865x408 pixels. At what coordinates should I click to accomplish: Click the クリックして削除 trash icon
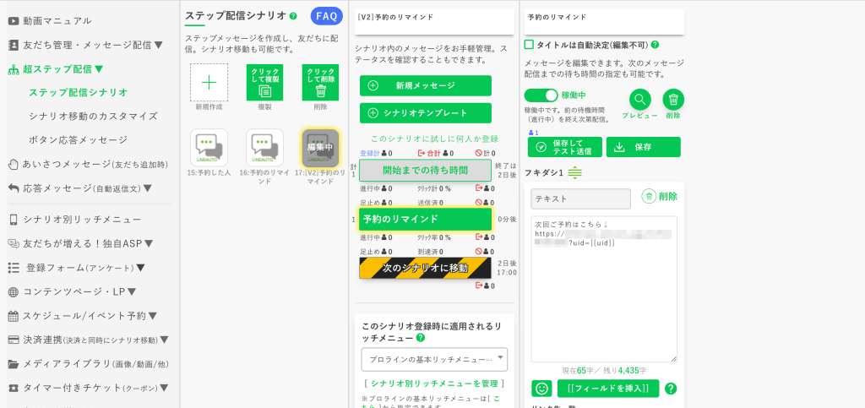coord(320,83)
